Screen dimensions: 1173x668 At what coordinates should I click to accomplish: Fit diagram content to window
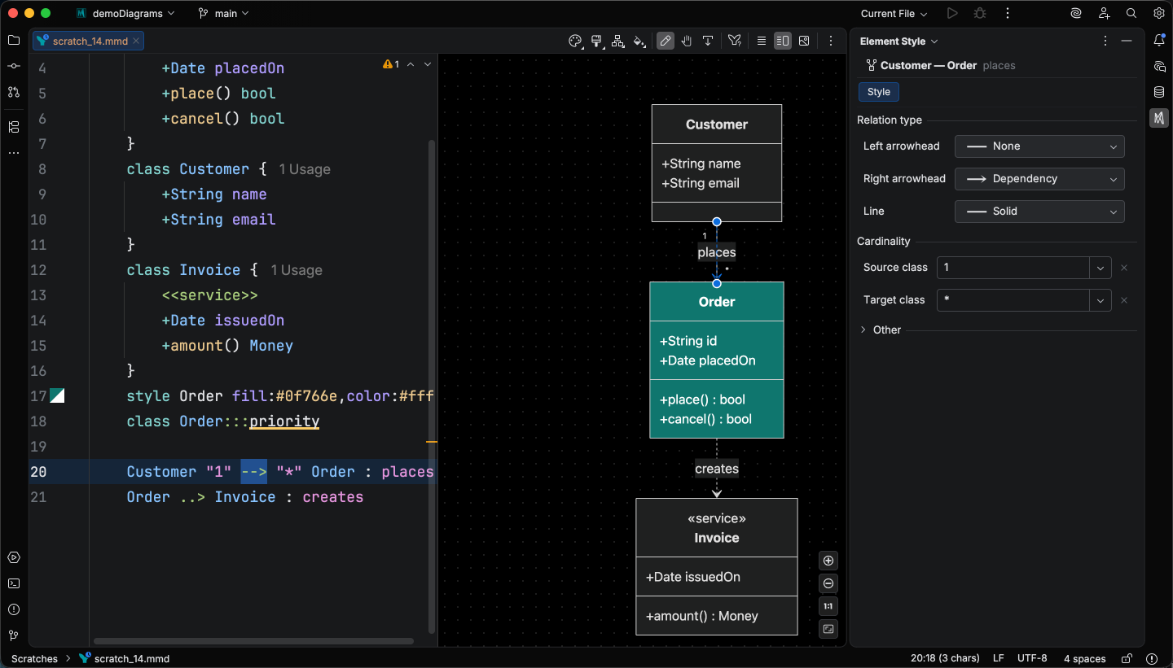(x=828, y=629)
